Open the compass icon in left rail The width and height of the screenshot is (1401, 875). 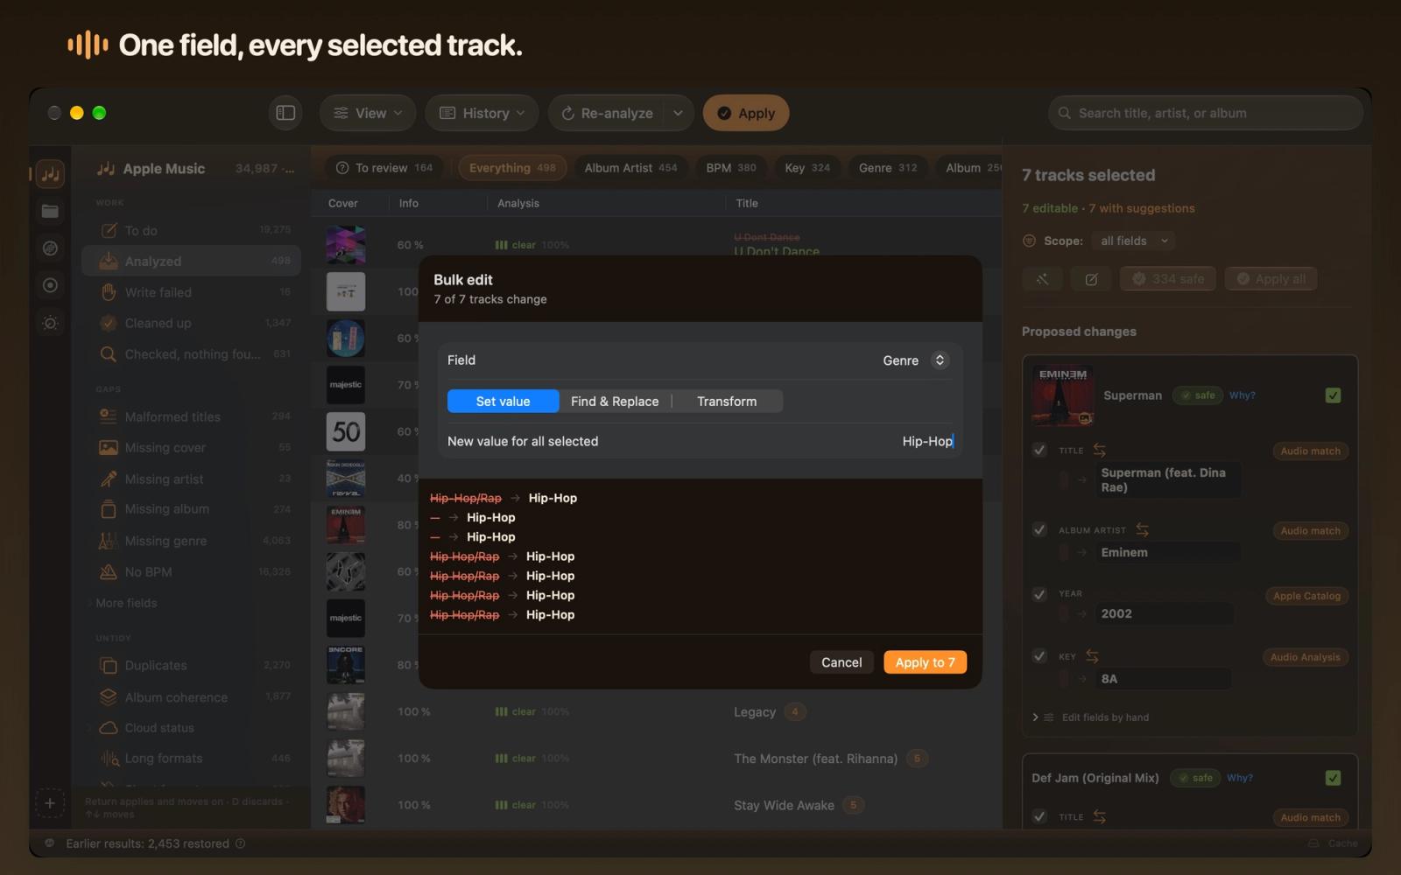click(x=50, y=248)
